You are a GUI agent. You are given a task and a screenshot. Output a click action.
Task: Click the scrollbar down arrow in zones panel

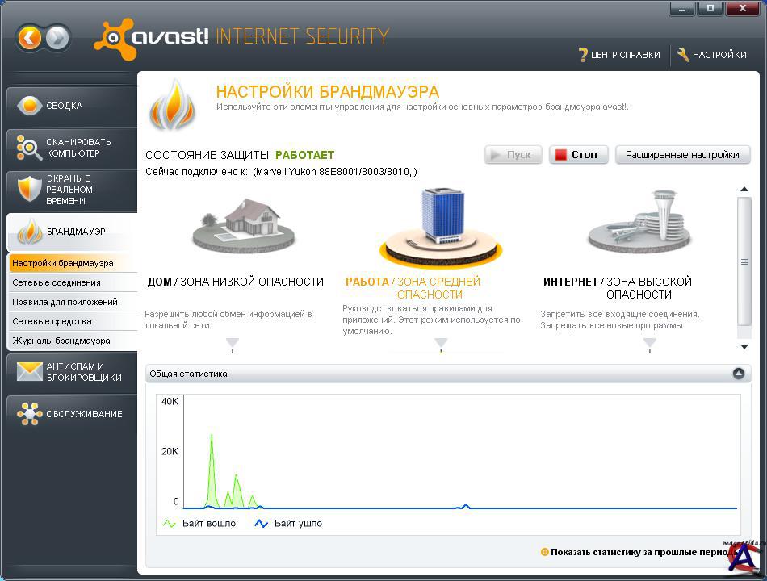pos(744,346)
